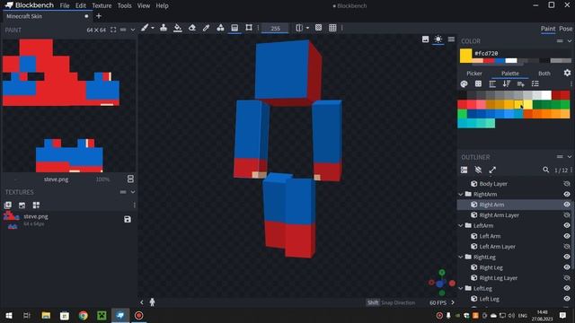Search in the outliner
The image size is (575, 323).
545,170
